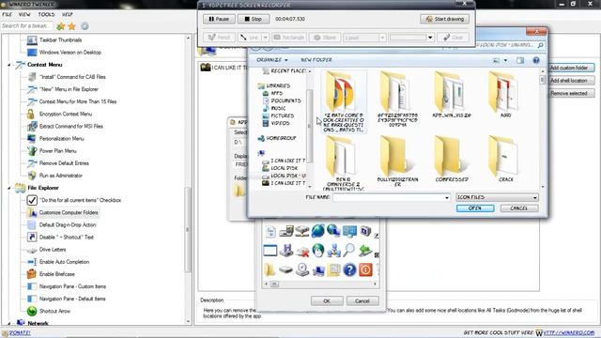
Task: Select Documents library in navigation pane
Action: tap(285, 100)
